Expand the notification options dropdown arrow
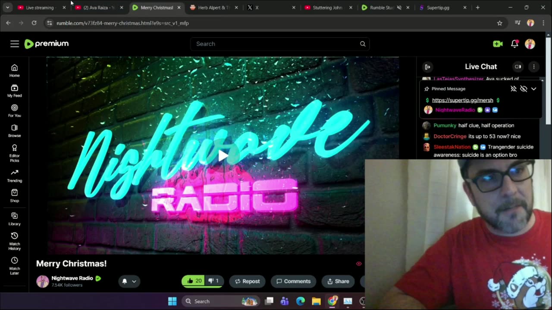552x310 pixels. pos(134,281)
